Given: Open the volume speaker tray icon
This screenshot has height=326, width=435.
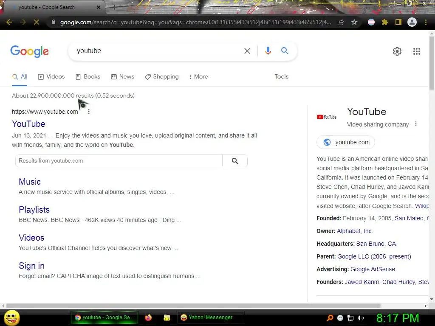Looking at the screenshot, I should (361, 318).
